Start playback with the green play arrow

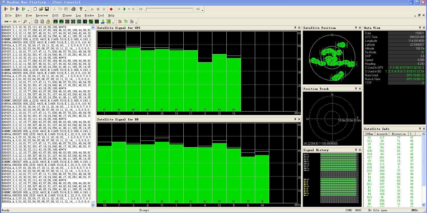click(124, 9)
